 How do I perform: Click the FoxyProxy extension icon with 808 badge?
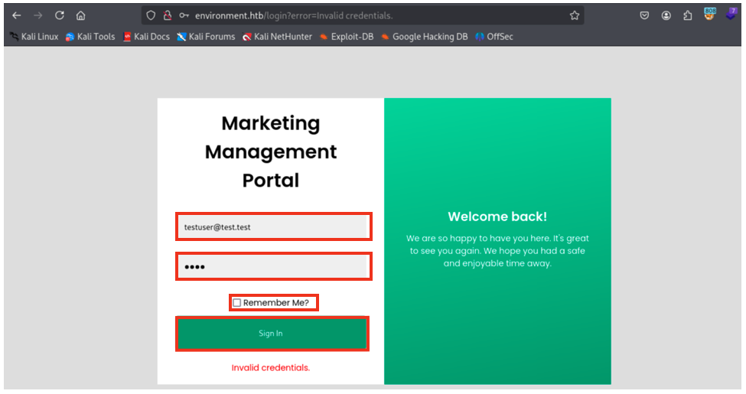click(709, 15)
